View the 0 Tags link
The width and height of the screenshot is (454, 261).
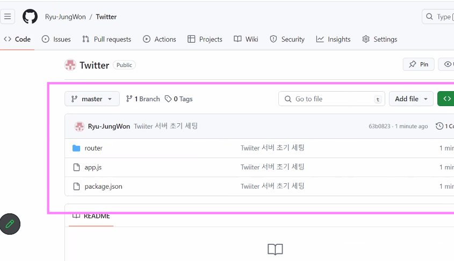(x=179, y=99)
